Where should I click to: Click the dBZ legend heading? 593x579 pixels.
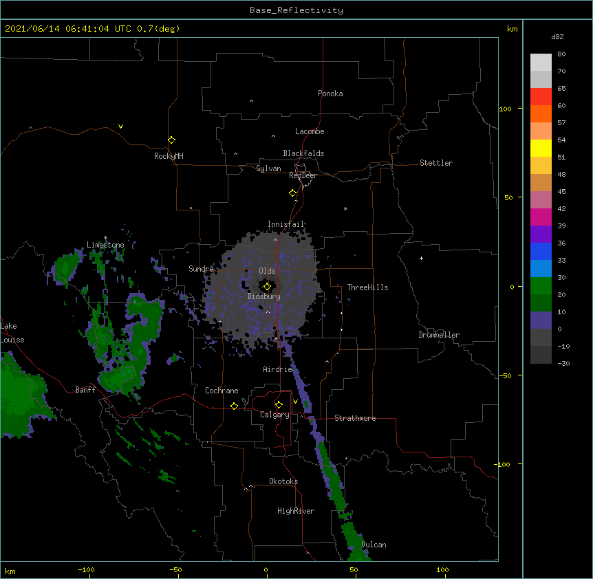click(x=557, y=37)
